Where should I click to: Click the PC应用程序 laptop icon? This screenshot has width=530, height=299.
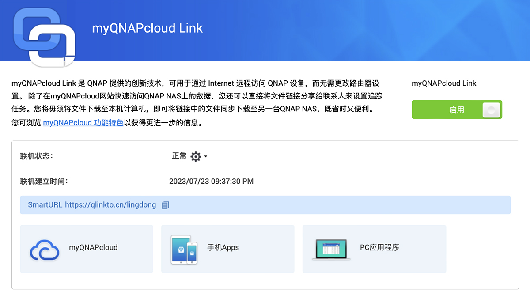[x=331, y=250]
